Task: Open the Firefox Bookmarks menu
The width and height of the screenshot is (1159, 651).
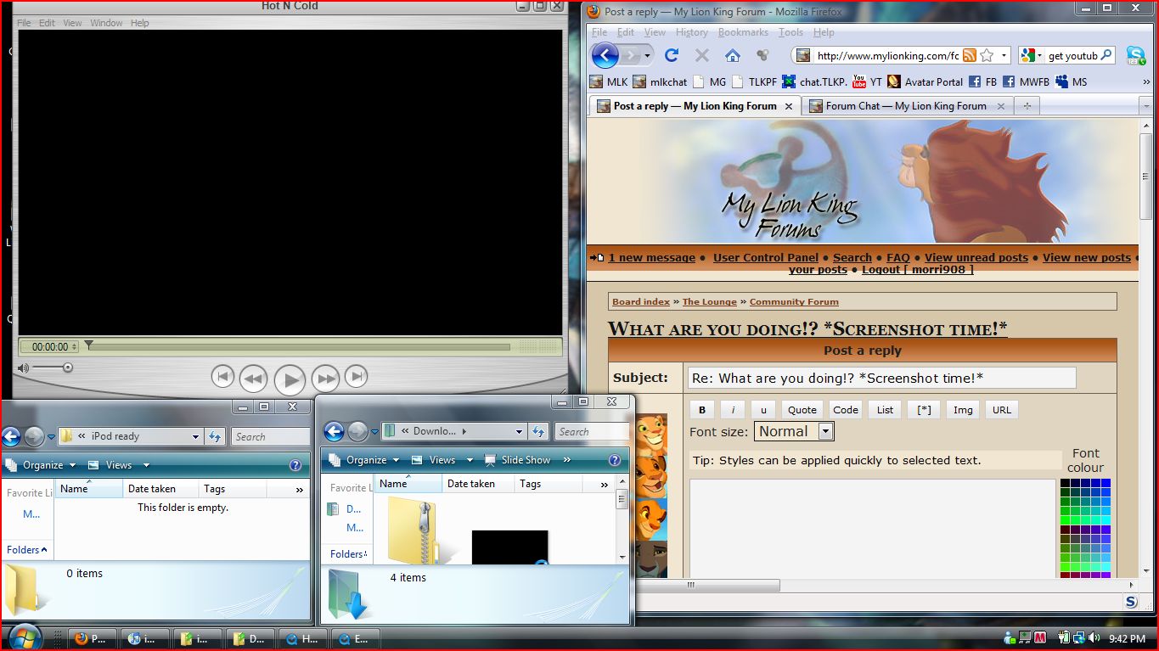Action: pyautogui.click(x=742, y=32)
